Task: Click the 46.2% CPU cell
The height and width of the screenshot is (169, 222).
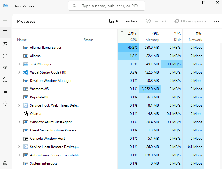Action: point(128,48)
